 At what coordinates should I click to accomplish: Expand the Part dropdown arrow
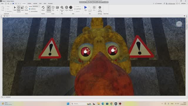pyautogui.click(x=53, y=12)
